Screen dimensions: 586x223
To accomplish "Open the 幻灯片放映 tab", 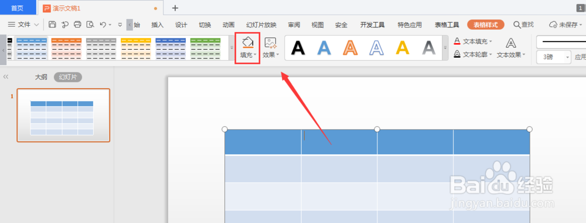I will click(261, 25).
